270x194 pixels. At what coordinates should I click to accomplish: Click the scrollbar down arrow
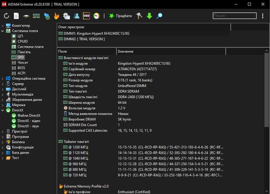266,191
